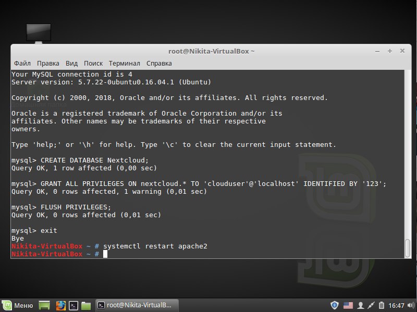Open the Mint Меню start button
Screen dimensions: 417x312
point(18,305)
